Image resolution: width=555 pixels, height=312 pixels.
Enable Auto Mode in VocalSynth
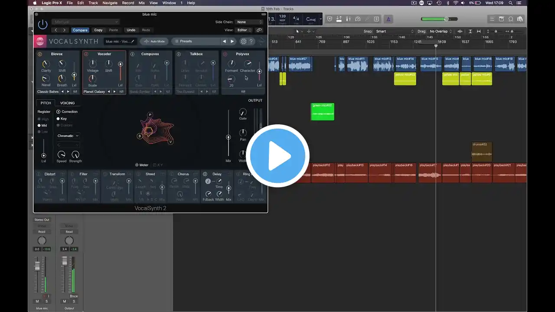154,41
